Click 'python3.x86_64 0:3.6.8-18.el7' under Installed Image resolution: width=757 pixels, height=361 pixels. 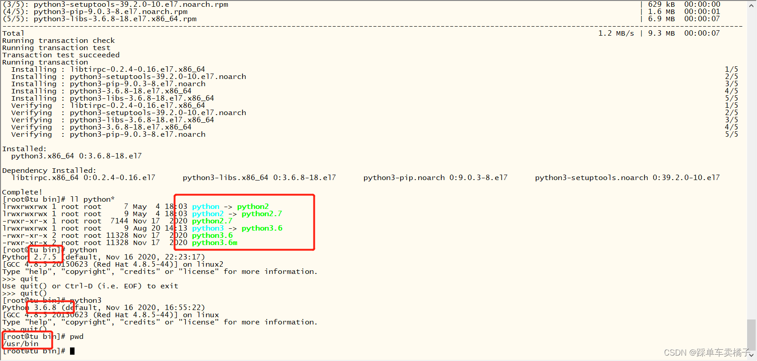(x=76, y=156)
